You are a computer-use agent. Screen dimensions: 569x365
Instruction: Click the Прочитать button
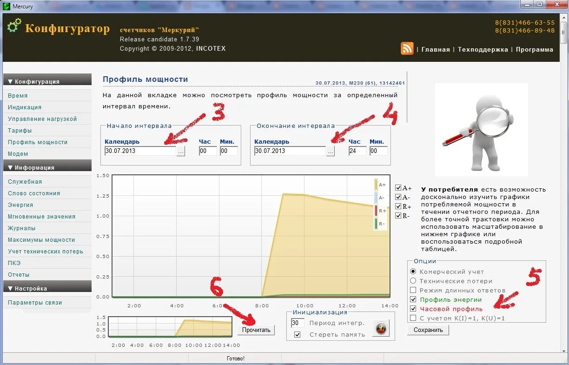(x=256, y=330)
